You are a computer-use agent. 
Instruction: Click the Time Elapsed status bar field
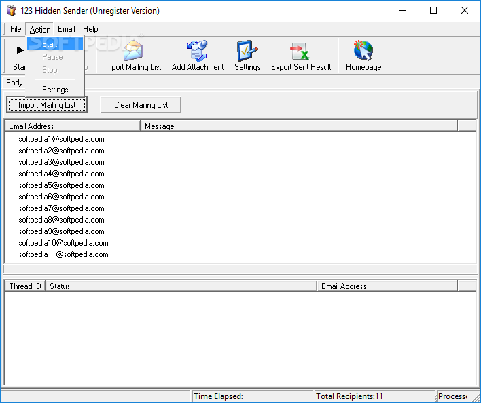coord(252,396)
